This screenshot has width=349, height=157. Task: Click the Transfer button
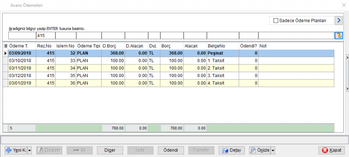(201, 150)
